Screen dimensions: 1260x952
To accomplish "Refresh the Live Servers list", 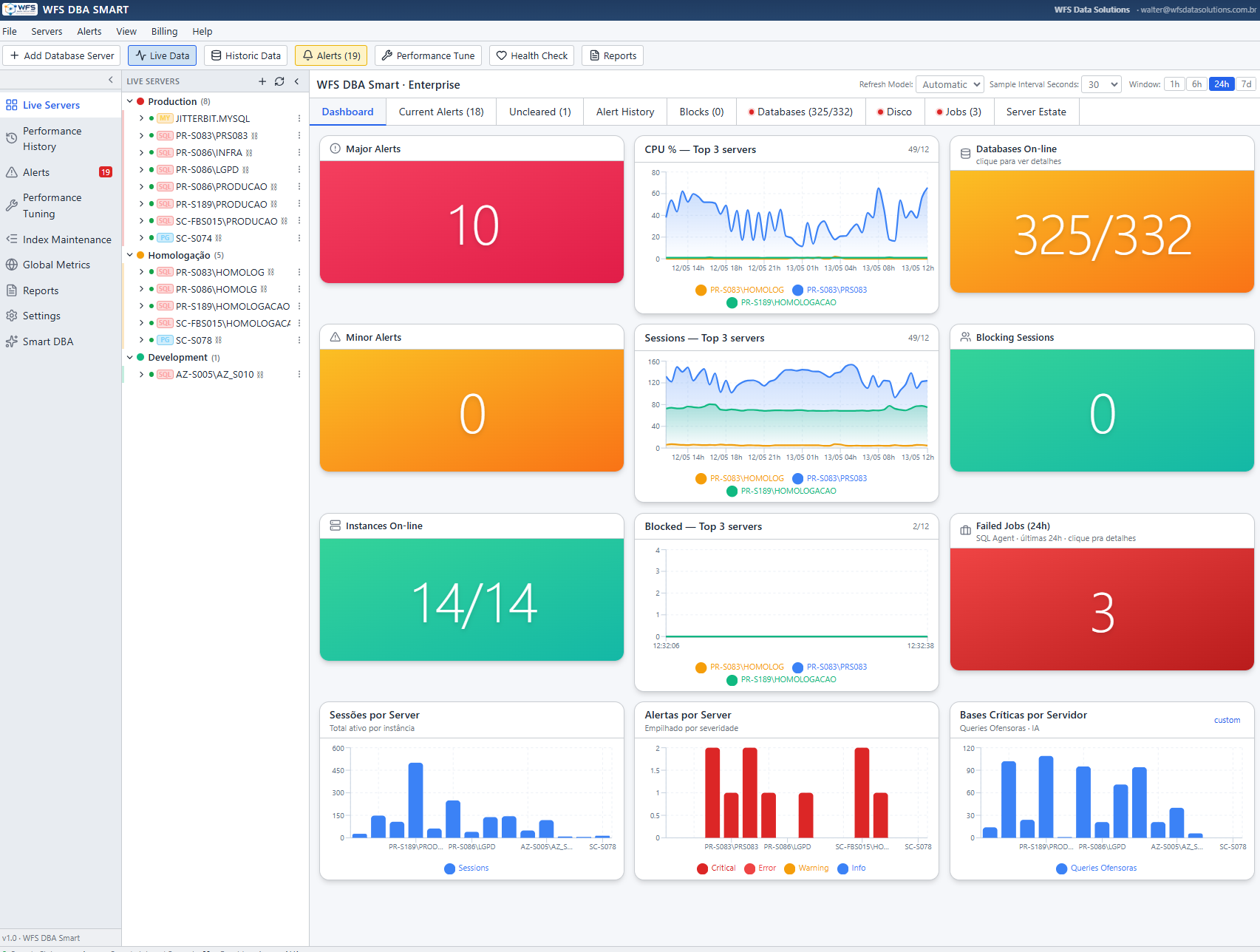I will pyautogui.click(x=279, y=81).
